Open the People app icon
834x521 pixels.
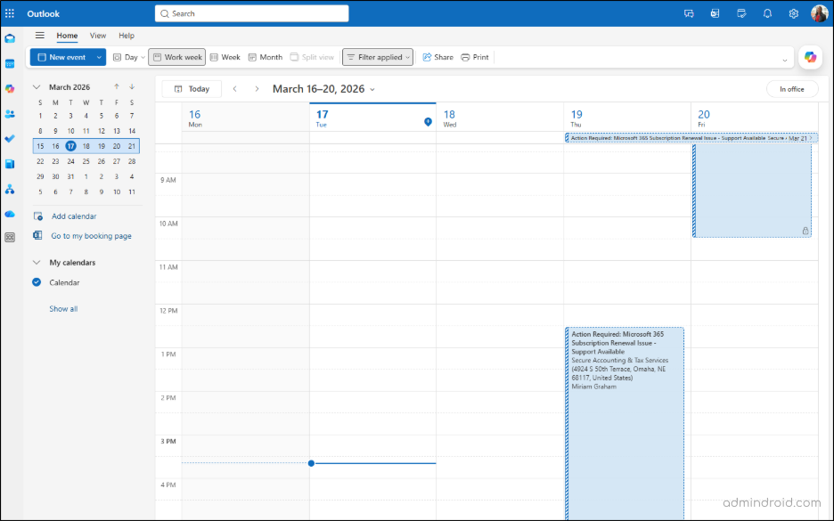pos(10,112)
